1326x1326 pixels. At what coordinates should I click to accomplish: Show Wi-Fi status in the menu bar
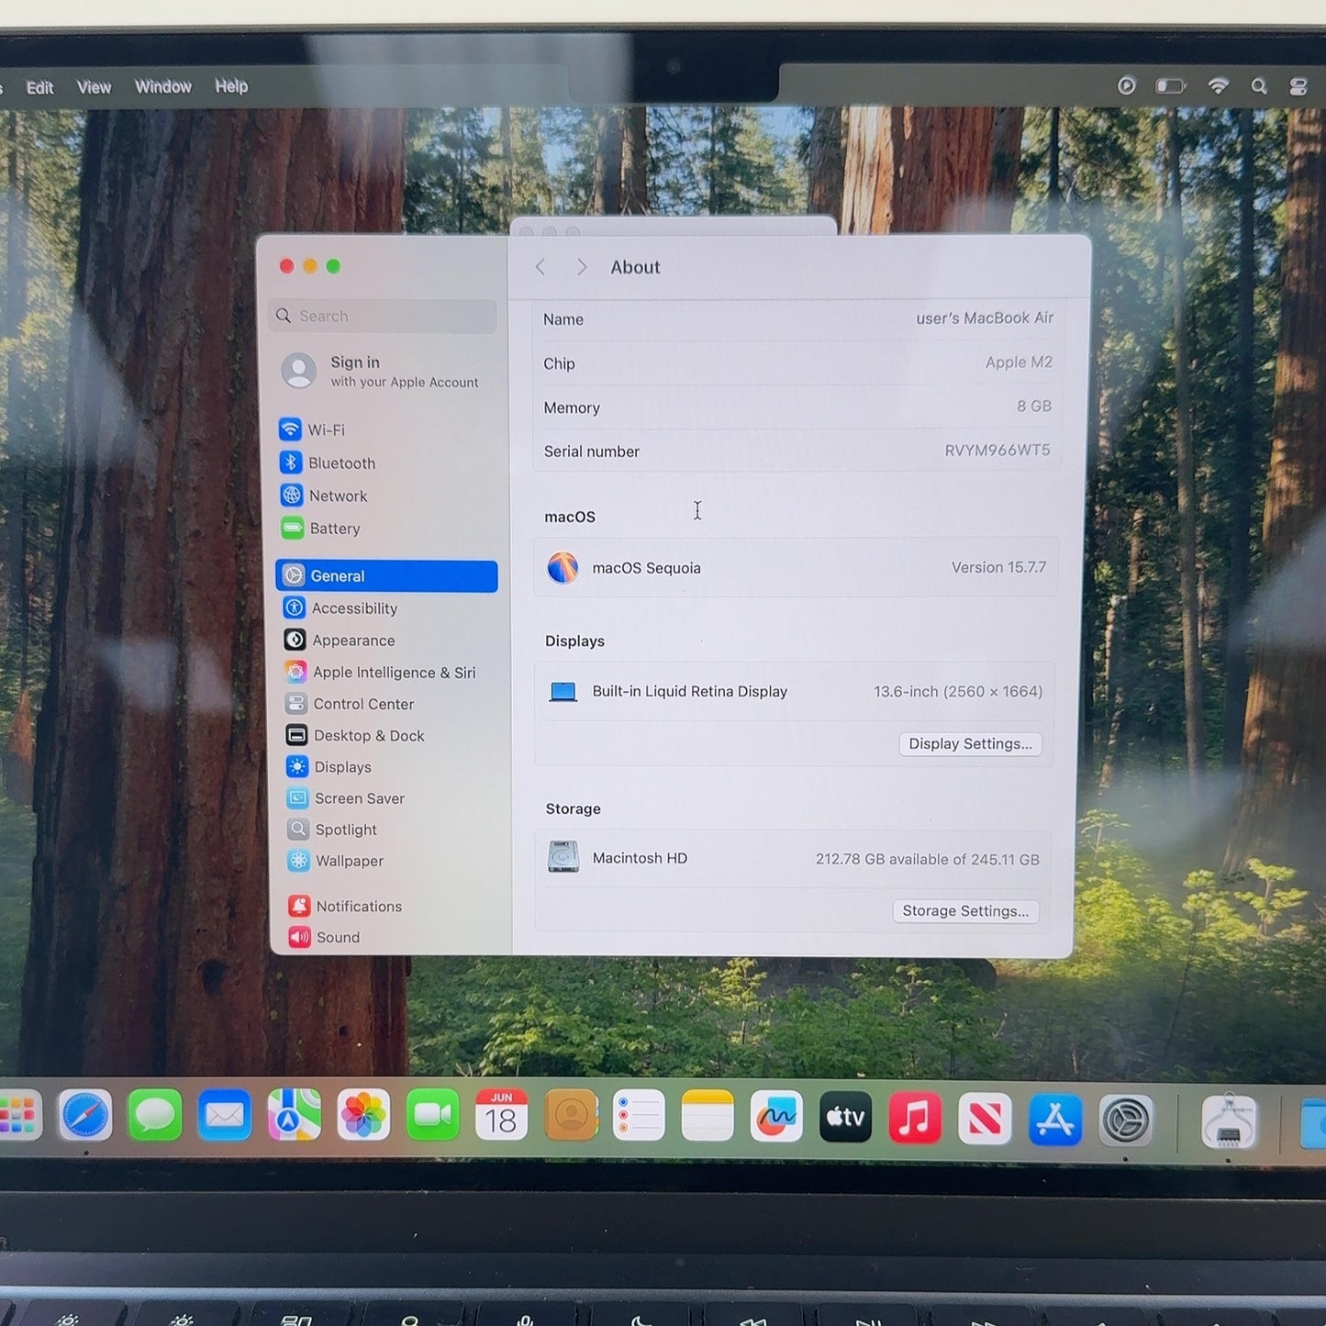pyautogui.click(x=1219, y=85)
